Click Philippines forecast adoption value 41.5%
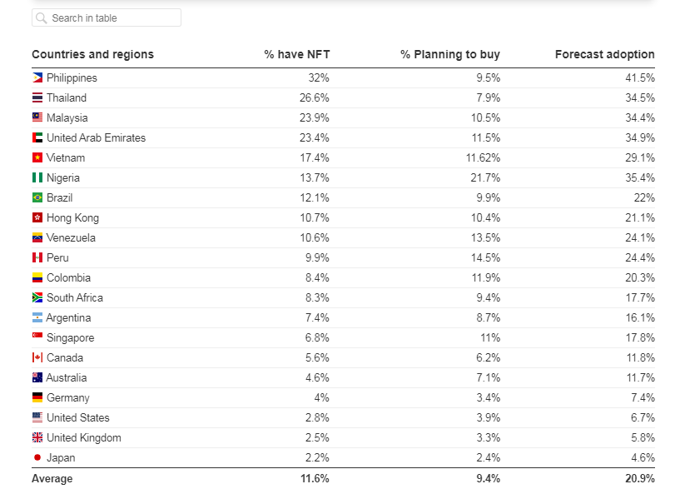The width and height of the screenshot is (680, 494). click(x=640, y=77)
